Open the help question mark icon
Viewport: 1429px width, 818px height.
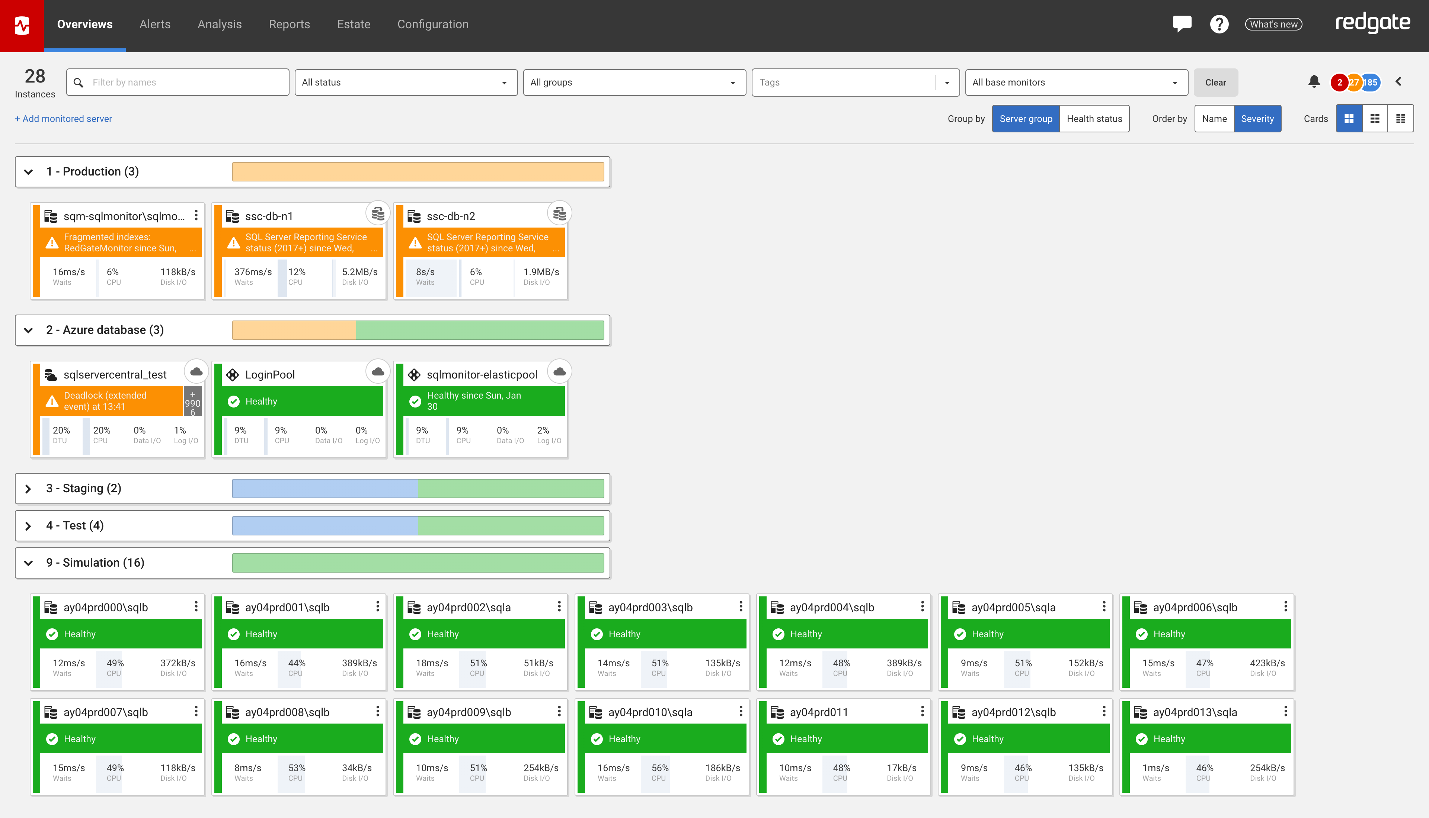[1219, 24]
